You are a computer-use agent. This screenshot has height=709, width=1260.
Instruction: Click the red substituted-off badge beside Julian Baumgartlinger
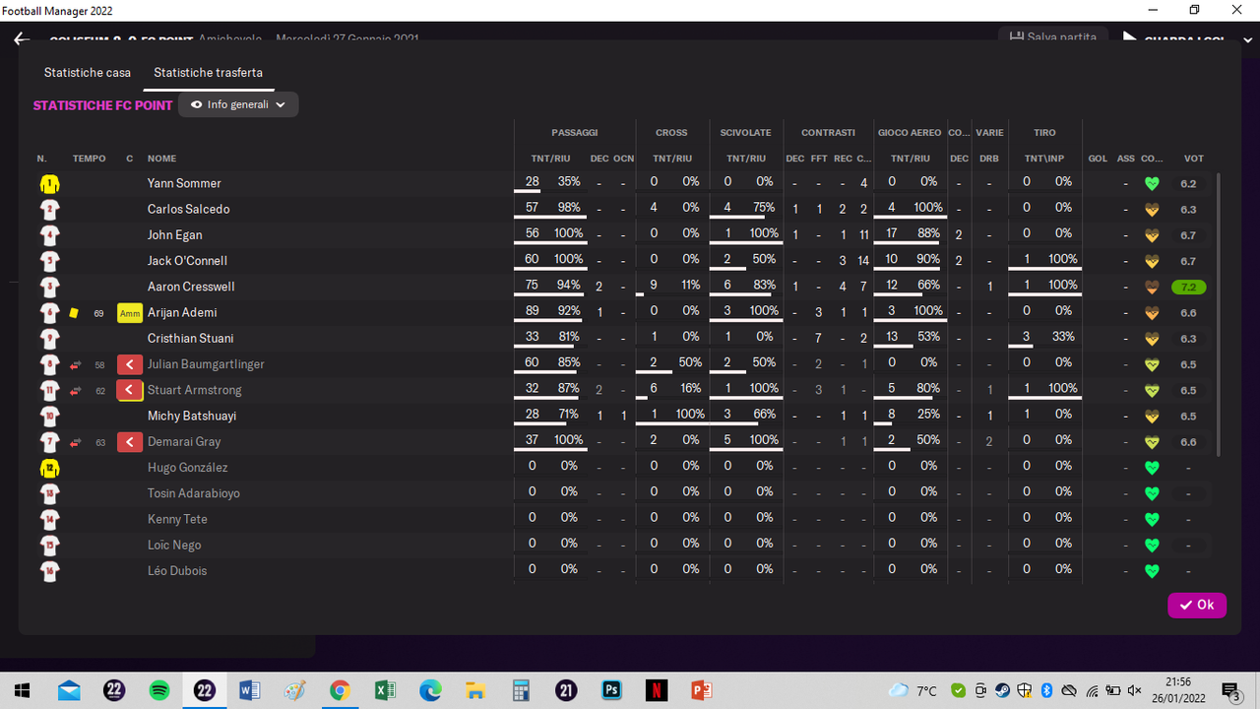point(130,364)
